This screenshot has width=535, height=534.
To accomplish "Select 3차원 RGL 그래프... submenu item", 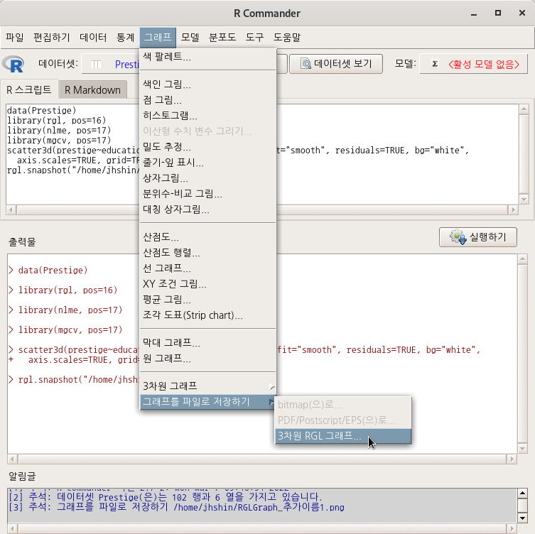I will coord(343,436).
